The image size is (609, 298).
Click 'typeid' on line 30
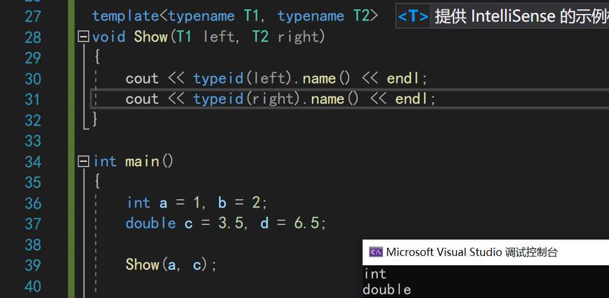coord(218,79)
